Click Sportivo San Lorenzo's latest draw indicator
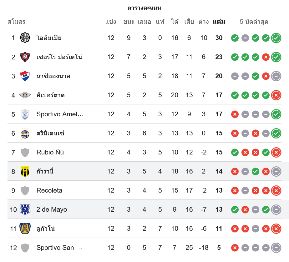Screen dimensions: 289x262 (x=276, y=248)
